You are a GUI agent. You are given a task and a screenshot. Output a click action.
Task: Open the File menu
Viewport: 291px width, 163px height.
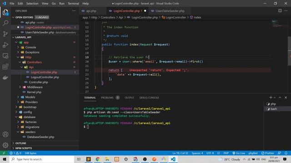point(12,4)
